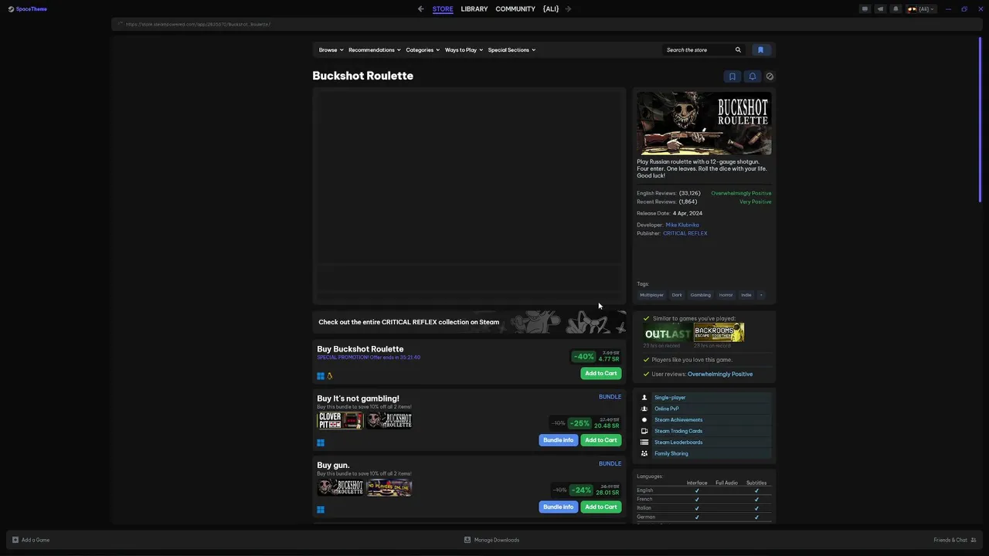Screen dimensions: 989x556
Task: Open Bundle info for Buy gun
Action: tap(558, 507)
